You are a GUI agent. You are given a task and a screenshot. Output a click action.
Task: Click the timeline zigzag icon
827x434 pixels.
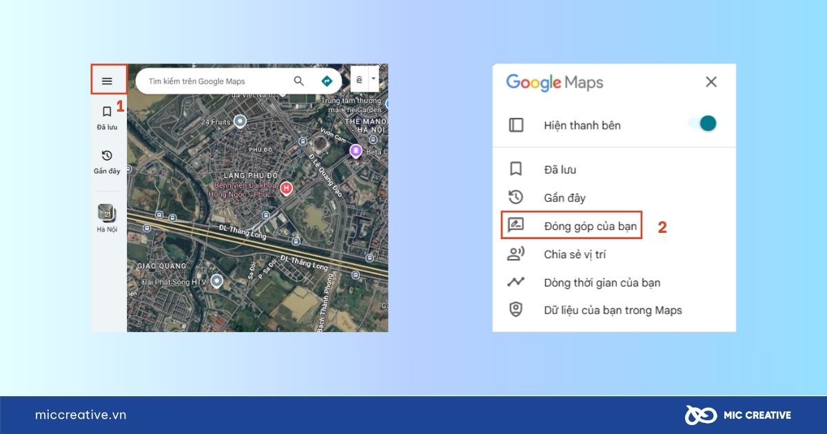[x=515, y=282]
